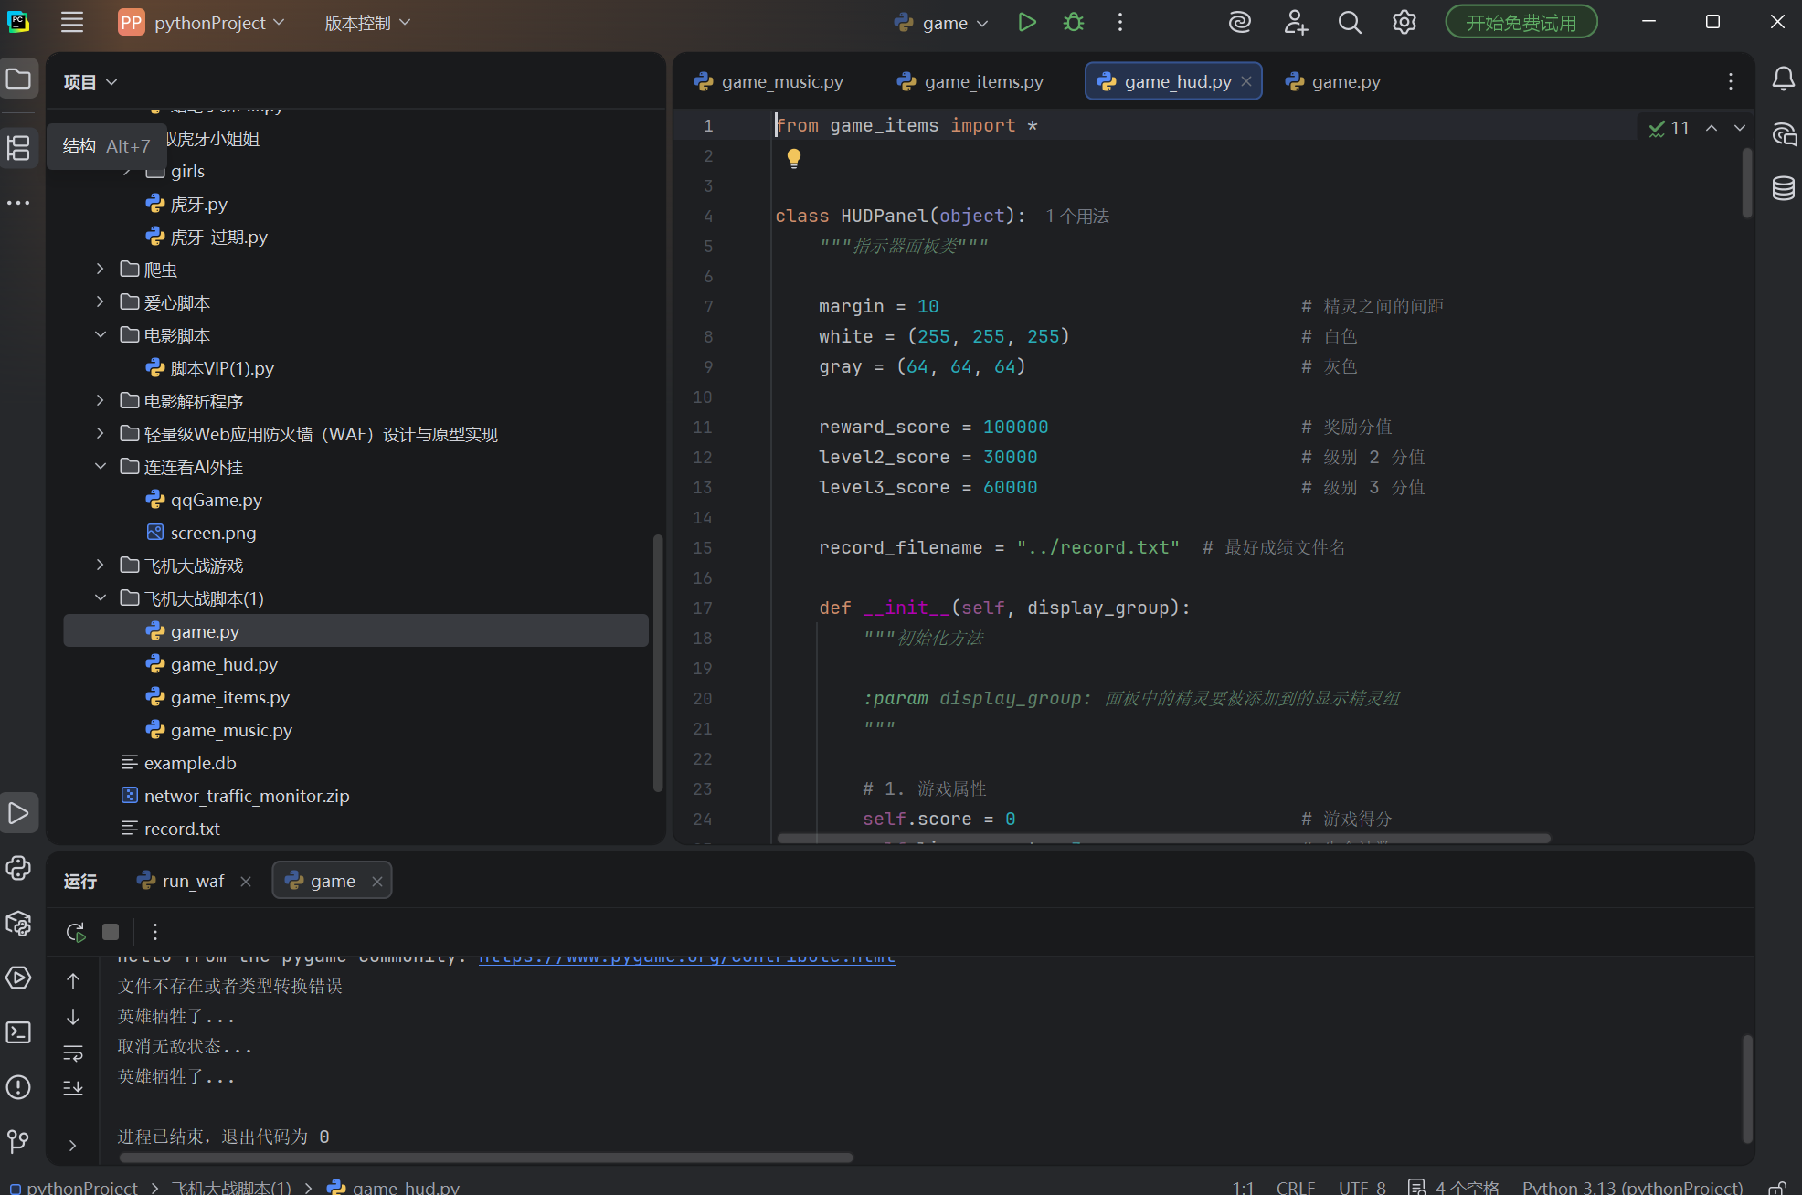Switch to game_items.py editor tab
This screenshot has width=1802, height=1195.
[971, 81]
